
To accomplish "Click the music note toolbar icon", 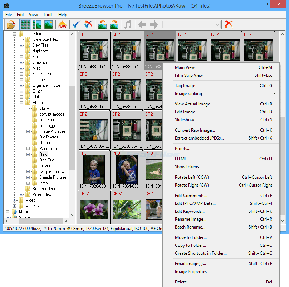I will (x=128, y=24).
